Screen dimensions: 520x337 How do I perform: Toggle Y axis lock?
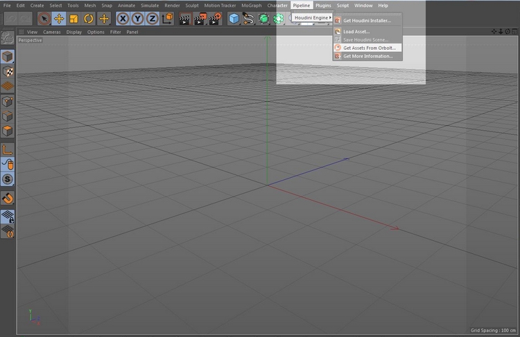137,19
